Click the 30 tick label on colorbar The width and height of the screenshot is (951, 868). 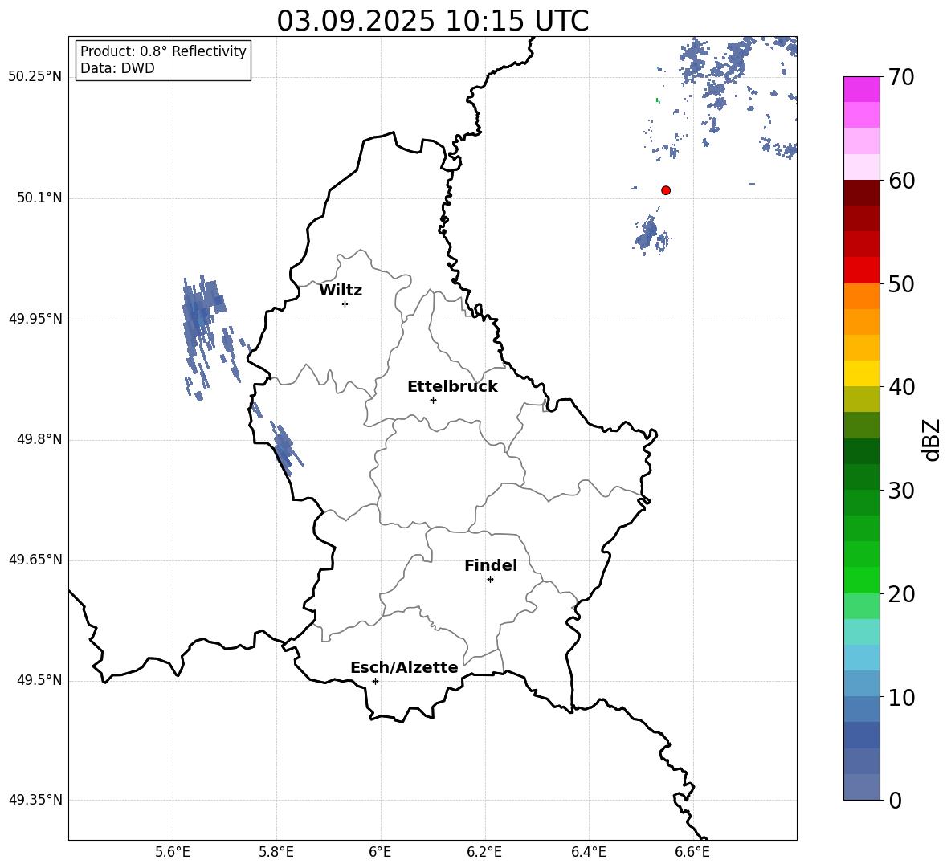pos(902,491)
